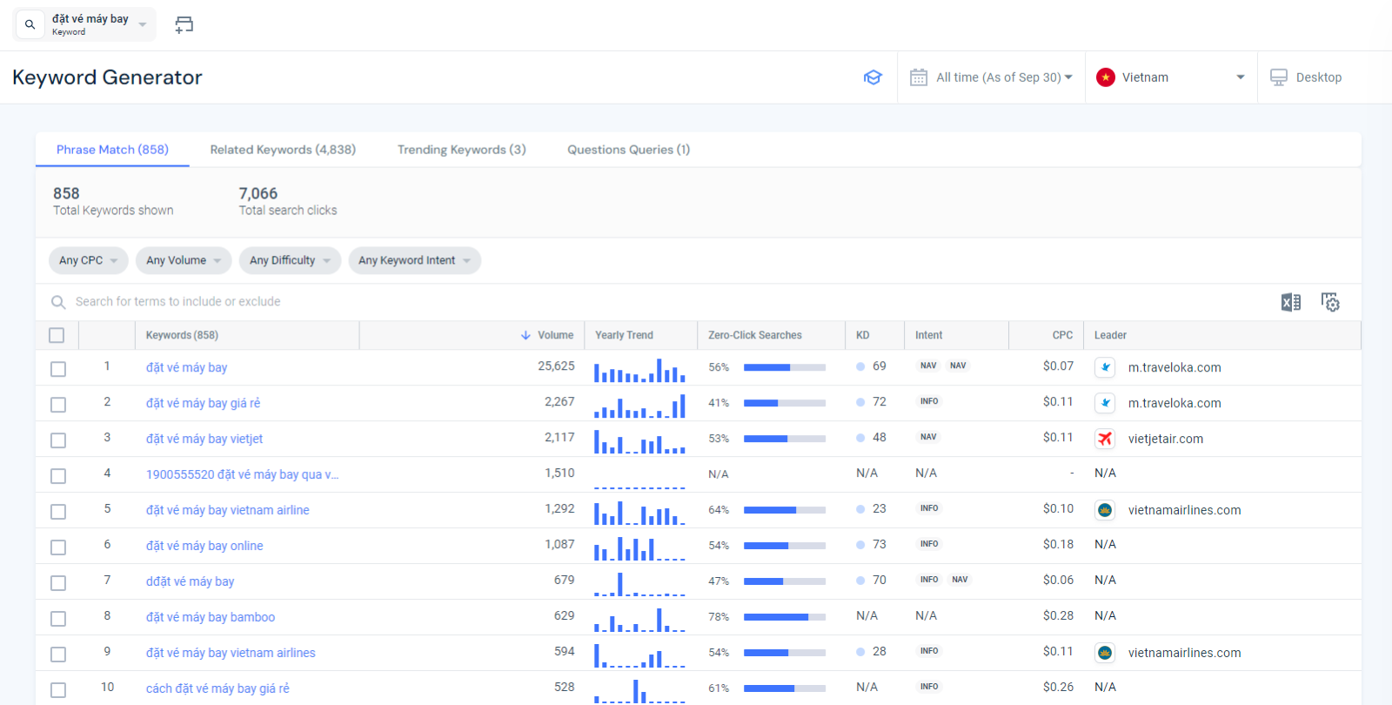
Task: Click zero-click bar for bamboo row (78%)
Action: pos(784,617)
